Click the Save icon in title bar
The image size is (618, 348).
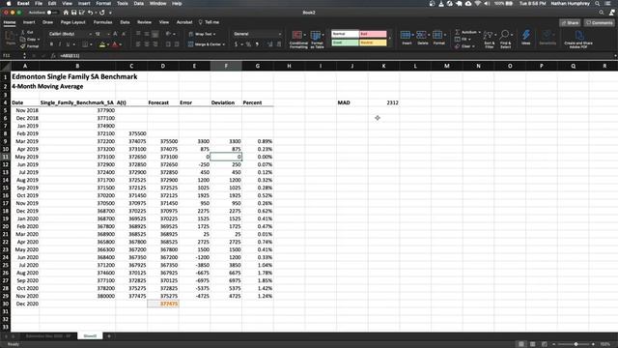coord(73,13)
